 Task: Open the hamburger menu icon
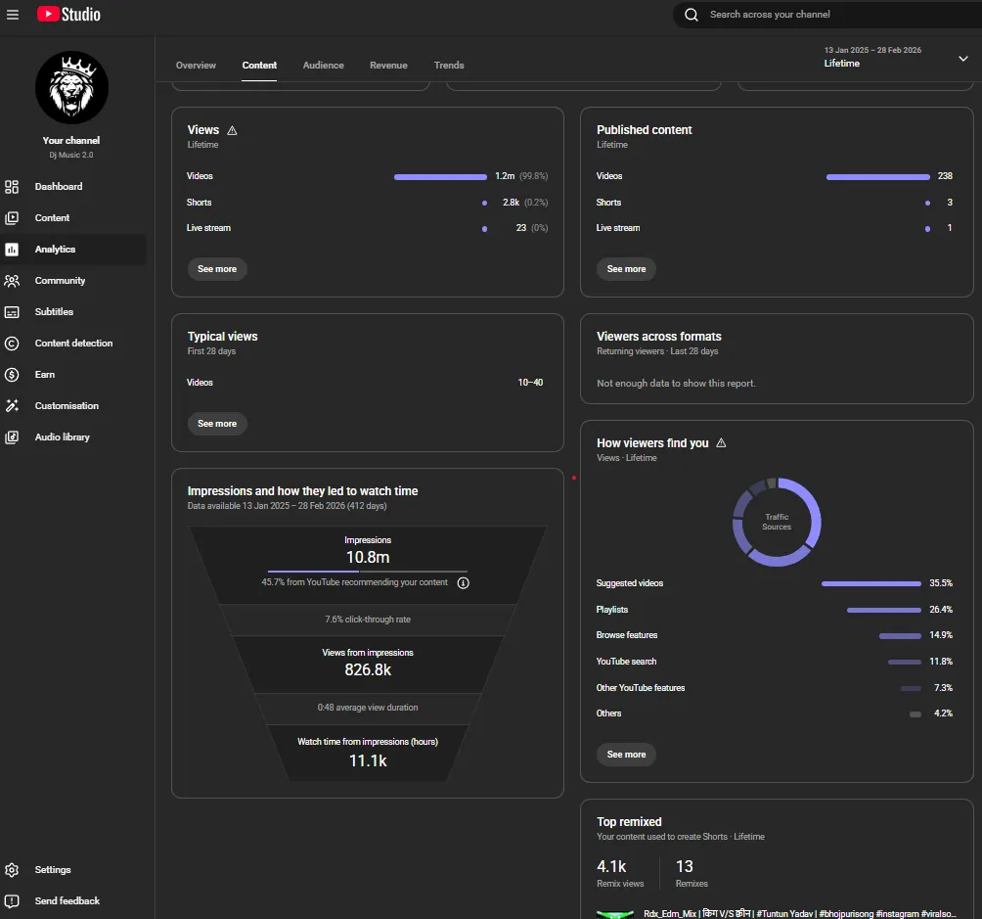pos(13,15)
